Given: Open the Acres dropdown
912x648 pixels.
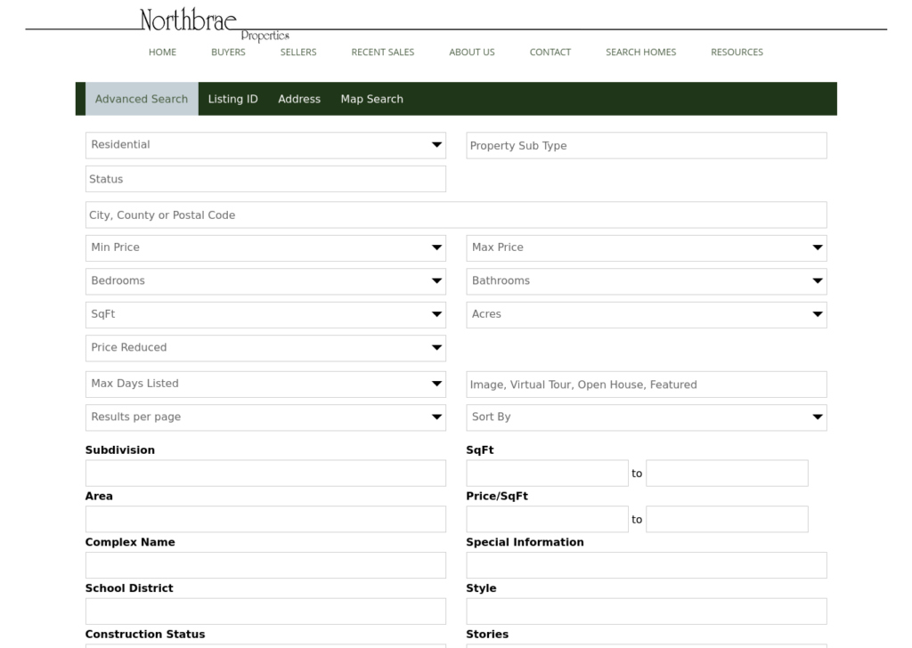Looking at the screenshot, I should 647,314.
